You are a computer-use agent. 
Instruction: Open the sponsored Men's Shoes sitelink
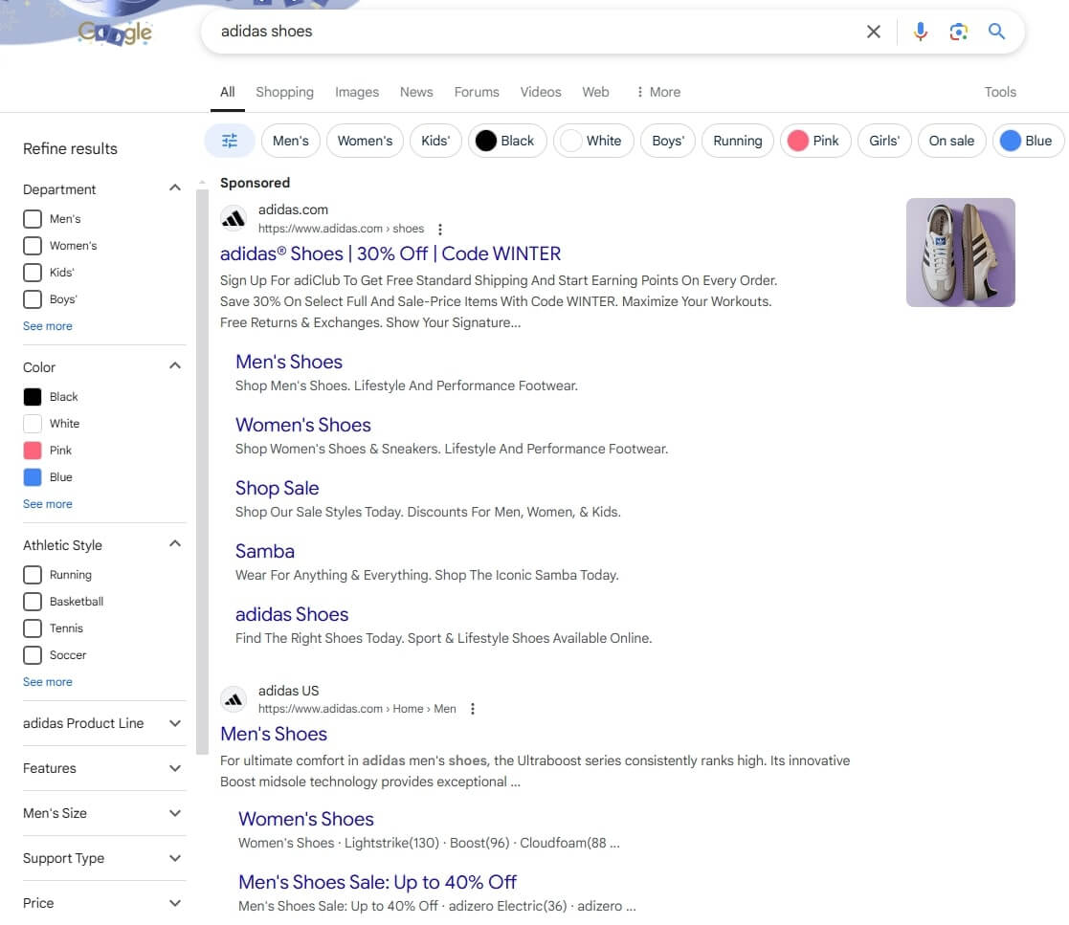(x=289, y=362)
